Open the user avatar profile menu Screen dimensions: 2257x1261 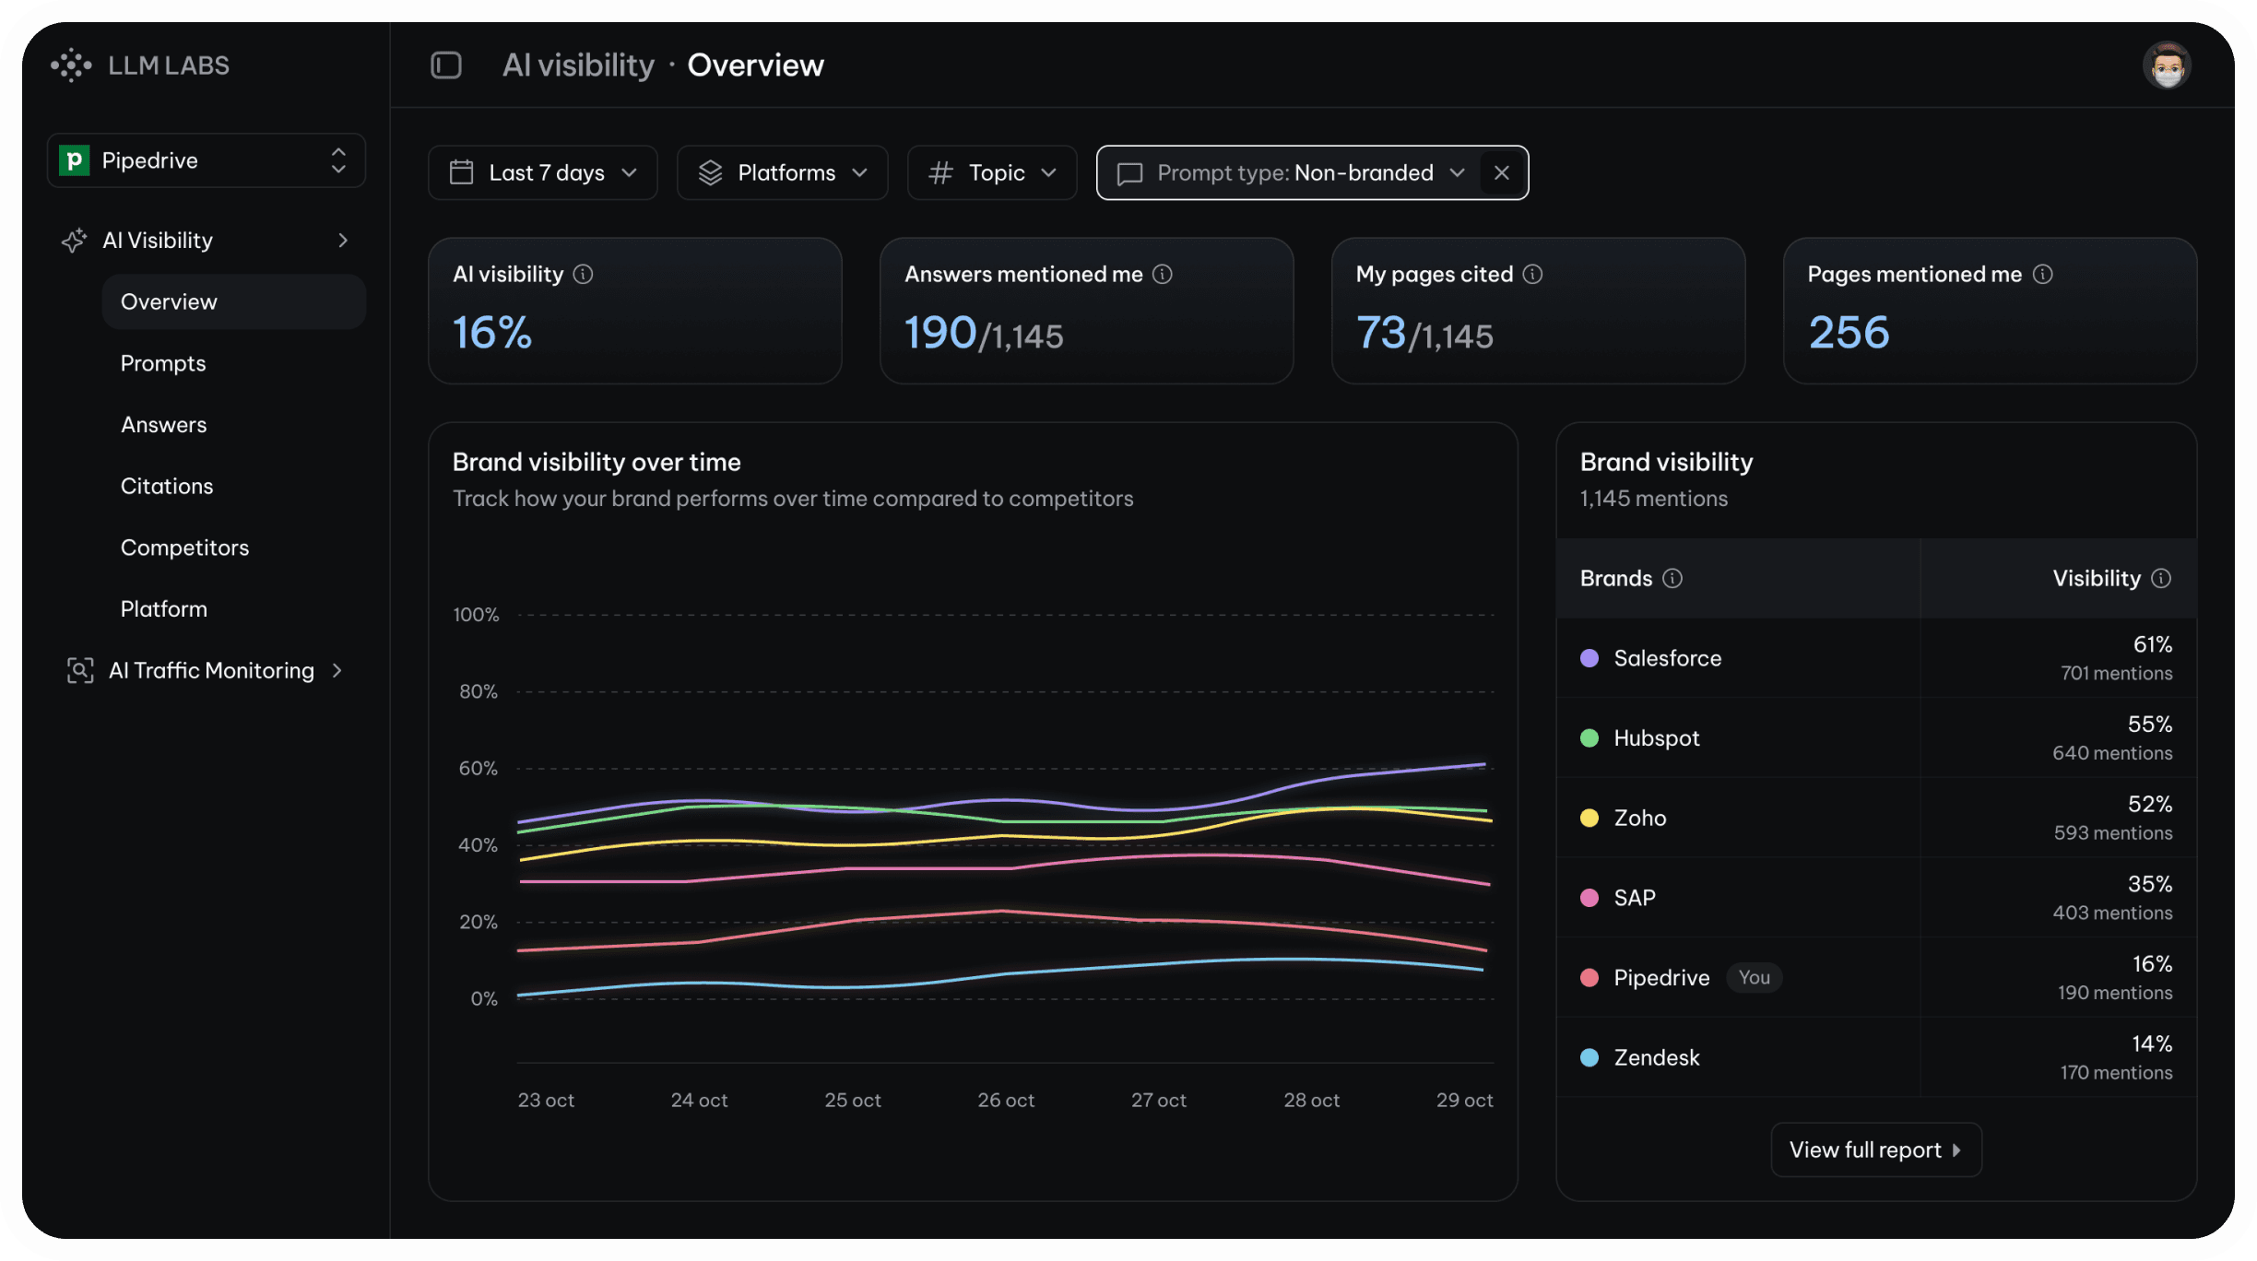point(2166,65)
